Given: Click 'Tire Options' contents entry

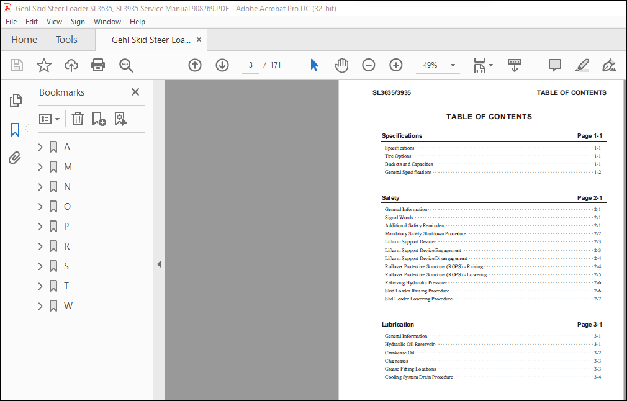Looking at the screenshot, I should [398, 156].
